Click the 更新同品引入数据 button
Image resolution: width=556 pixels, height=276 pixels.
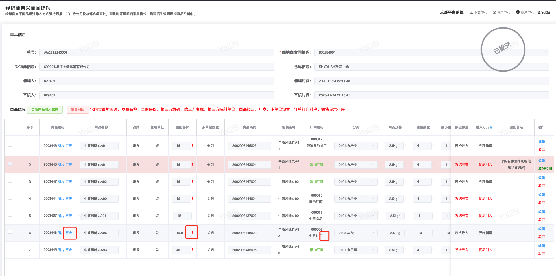(x=45, y=110)
